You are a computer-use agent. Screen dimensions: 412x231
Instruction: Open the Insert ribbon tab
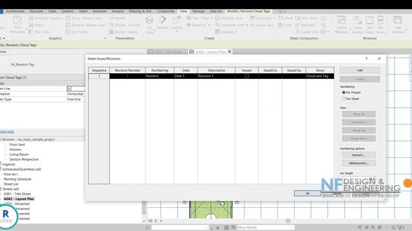coord(83,12)
